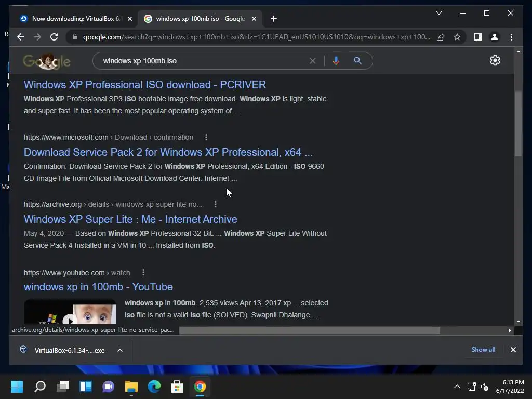The width and height of the screenshot is (532, 399).
Task: View site information via the lock icon
Action: coord(75,37)
